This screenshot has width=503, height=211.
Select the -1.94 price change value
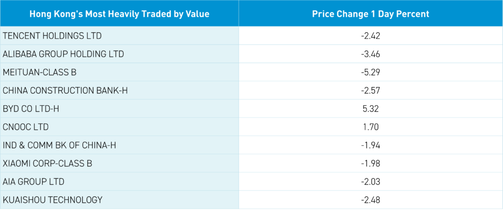pyautogui.click(x=370, y=145)
